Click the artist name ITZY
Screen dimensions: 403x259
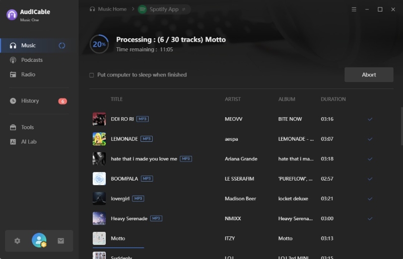(x=230, y=238)
